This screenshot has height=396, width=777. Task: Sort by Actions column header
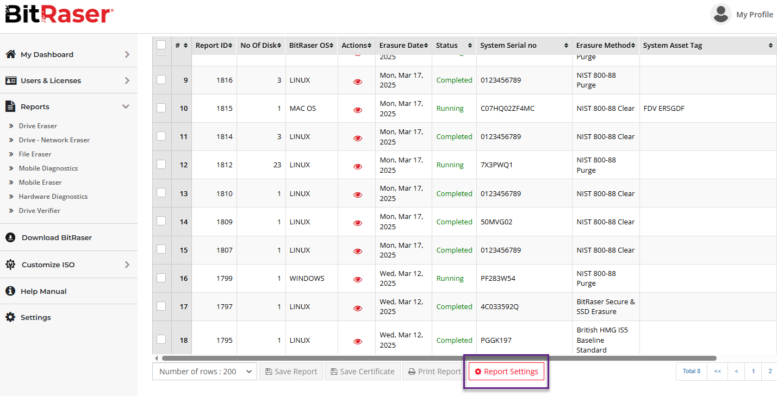[x=357, y=46]
